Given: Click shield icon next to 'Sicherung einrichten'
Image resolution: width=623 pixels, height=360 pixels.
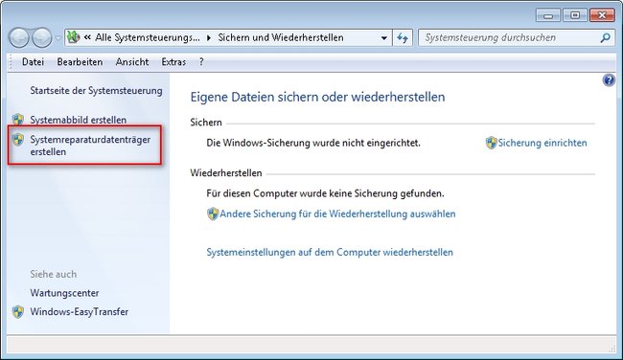Looking at the screenshot, I should [x=491, y=143].
